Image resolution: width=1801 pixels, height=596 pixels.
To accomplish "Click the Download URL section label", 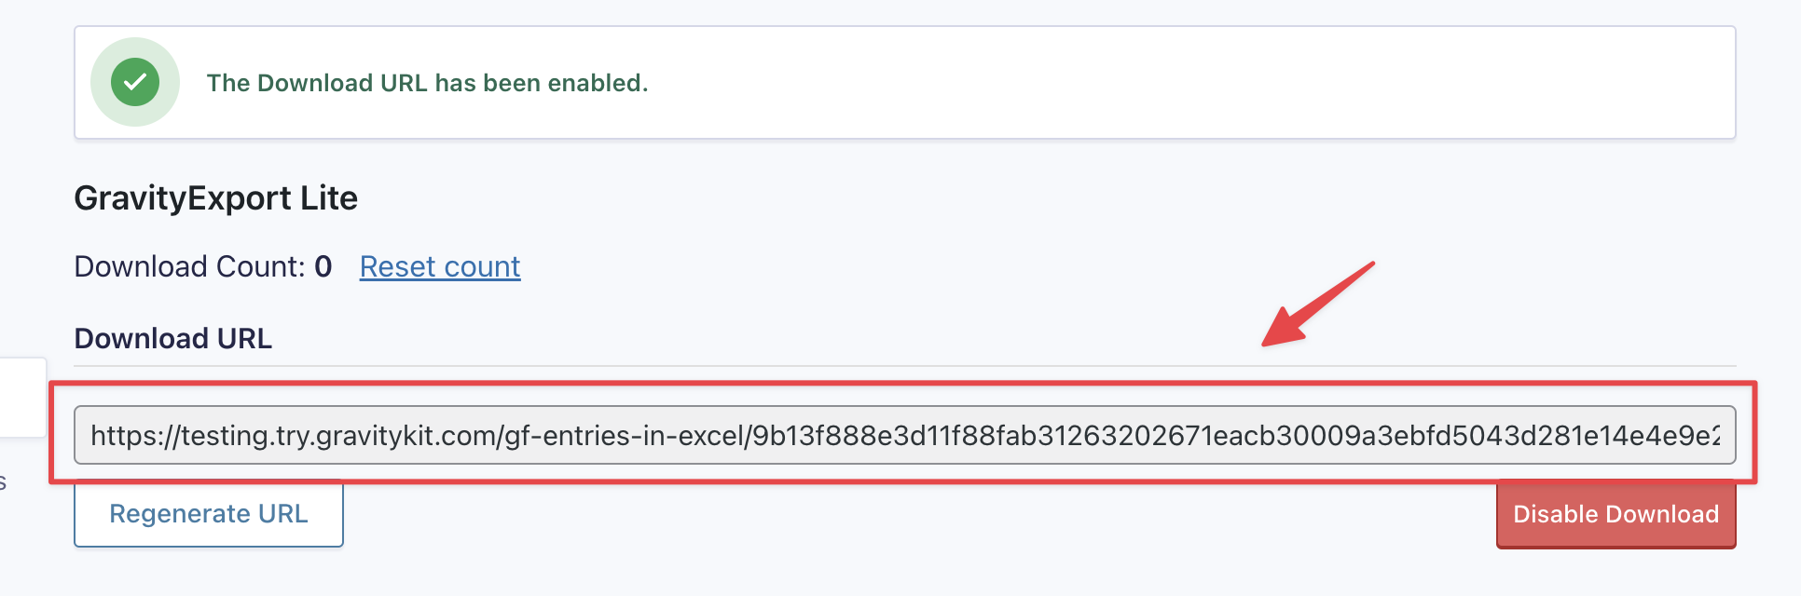I will tap(173, 338).
